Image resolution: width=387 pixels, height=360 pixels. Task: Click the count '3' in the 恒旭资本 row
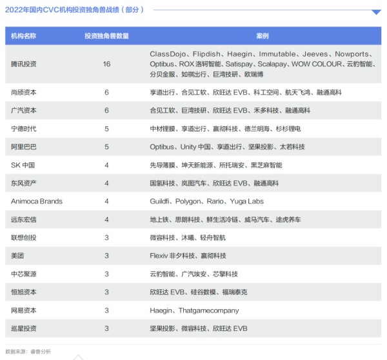pyautogui.click(x=106, y=292)
